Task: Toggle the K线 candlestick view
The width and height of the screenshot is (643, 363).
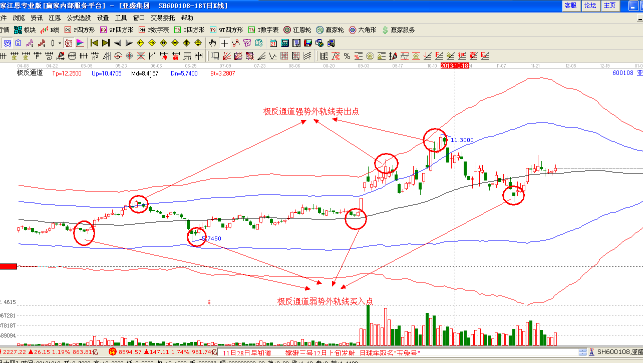Action: [51, 30]
